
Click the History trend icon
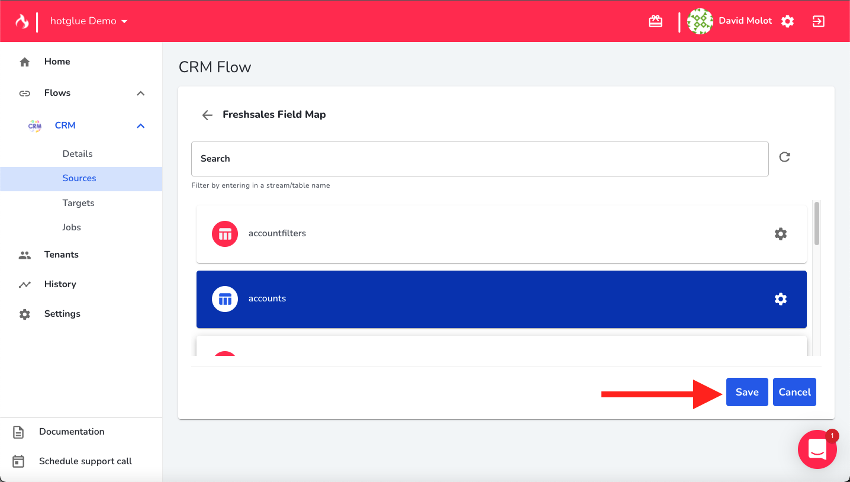click(24, 284)
